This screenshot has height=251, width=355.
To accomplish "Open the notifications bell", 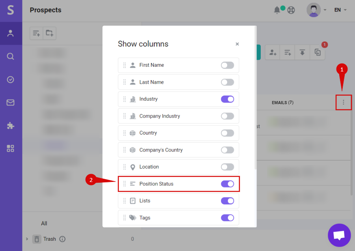I will click(277, 10).
